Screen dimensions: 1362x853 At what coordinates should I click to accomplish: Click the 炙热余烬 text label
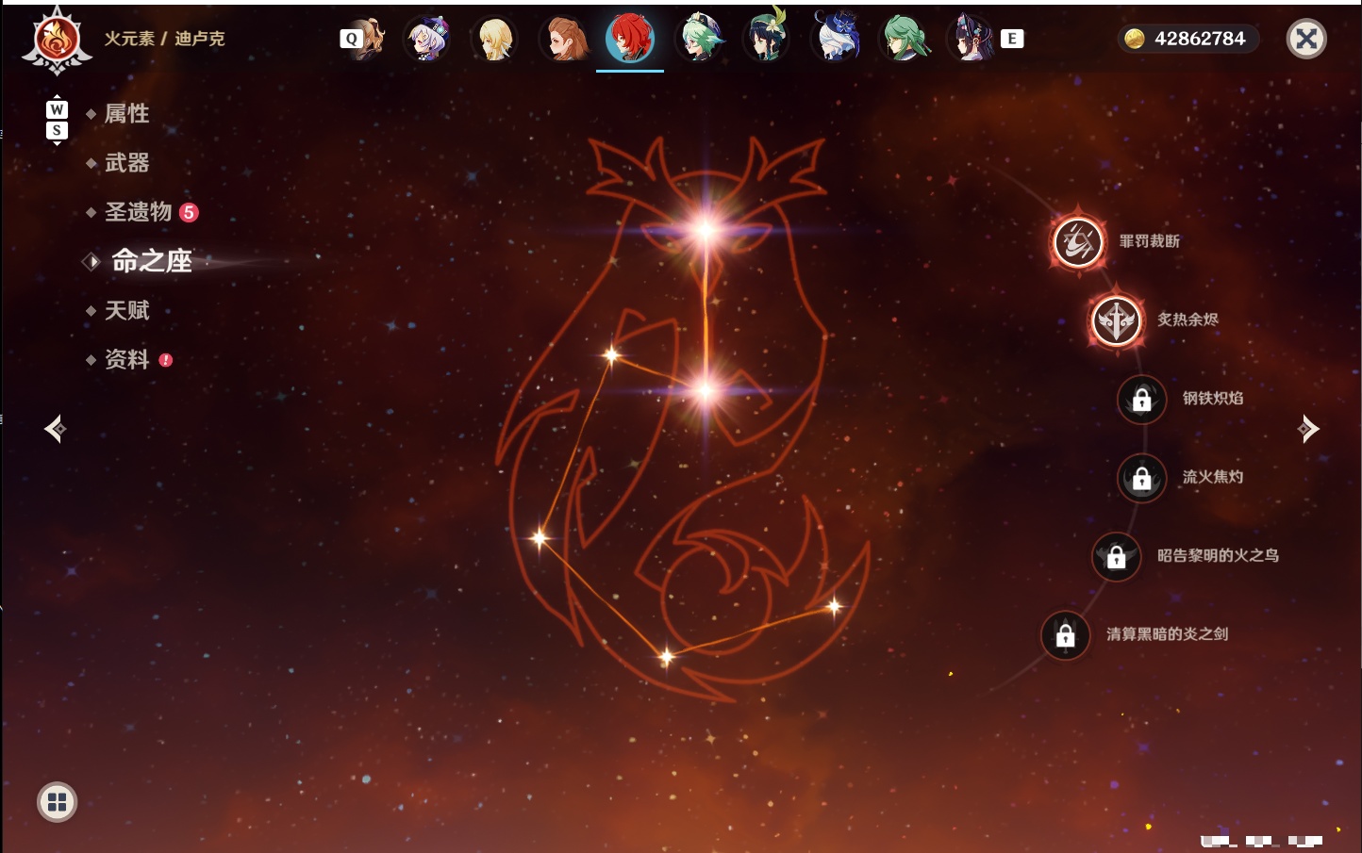[1188, 320]
